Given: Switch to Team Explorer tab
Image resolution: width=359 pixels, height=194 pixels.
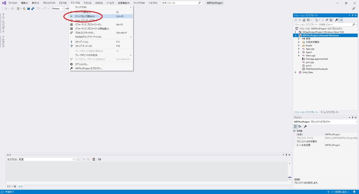Looking at the screenshot, I should click(x=330, y=112).
